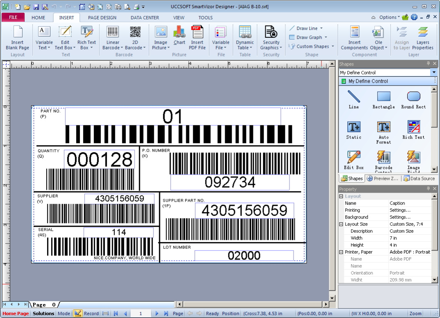Expand the Custom Shapes dropdown
The height and width of the screenshot is (318, 440).
(333, 46)
